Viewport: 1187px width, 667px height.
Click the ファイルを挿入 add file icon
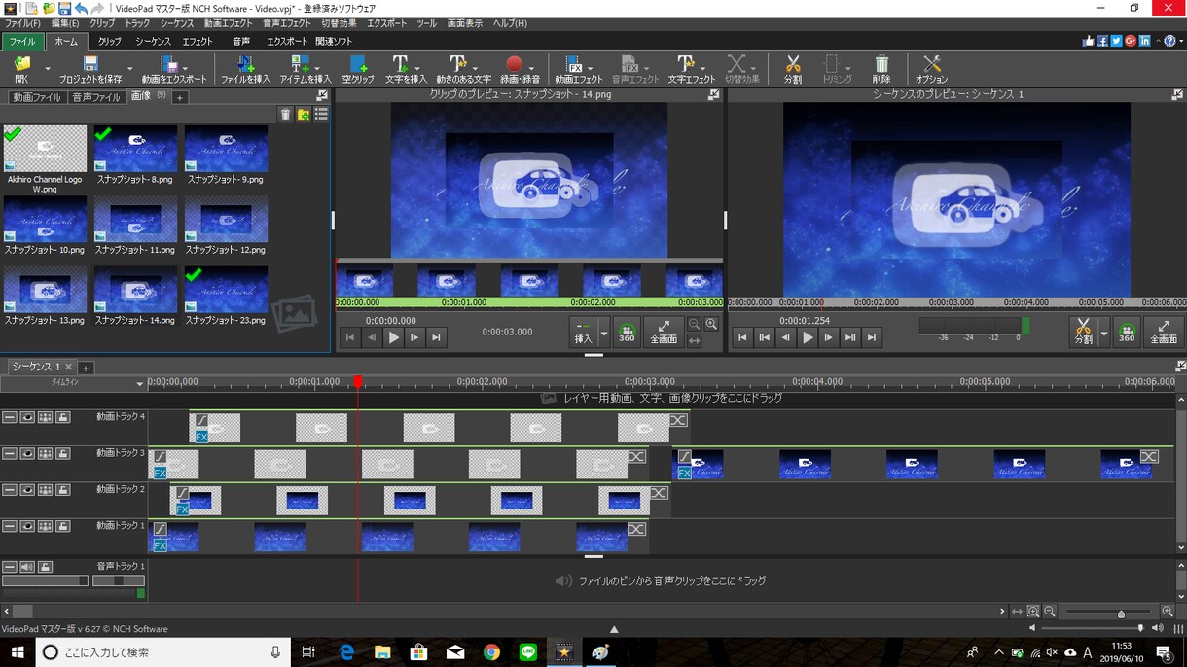(x=245, y=69)
